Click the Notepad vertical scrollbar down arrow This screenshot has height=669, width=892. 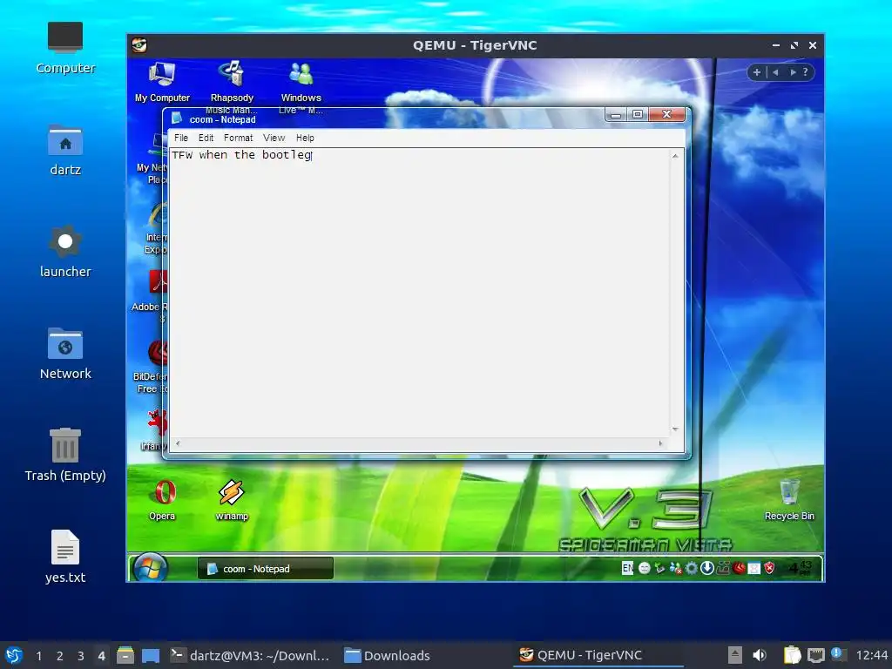pos(675,429)
